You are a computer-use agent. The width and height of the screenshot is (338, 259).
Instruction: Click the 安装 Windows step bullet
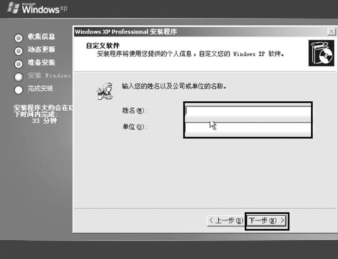click(x=18, y=77)
